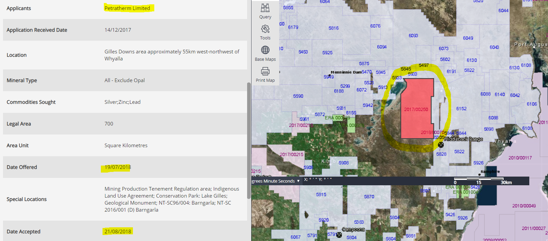The height and width of the screenshot is (241, 548).
Task: Click map tenement number 6093
Action: coord(413,35)
